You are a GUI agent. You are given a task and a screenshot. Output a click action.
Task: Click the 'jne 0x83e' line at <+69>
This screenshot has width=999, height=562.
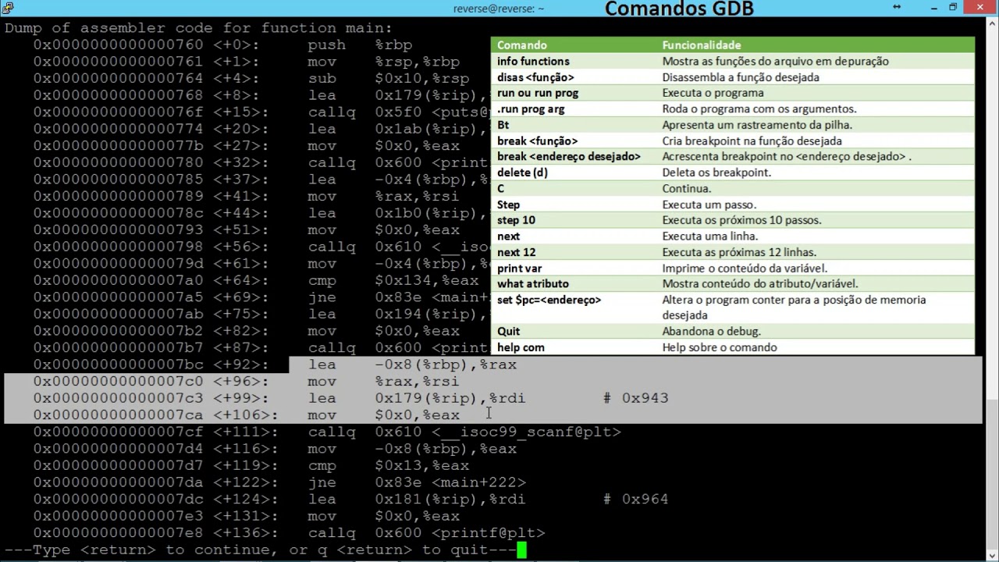(261, 297)
